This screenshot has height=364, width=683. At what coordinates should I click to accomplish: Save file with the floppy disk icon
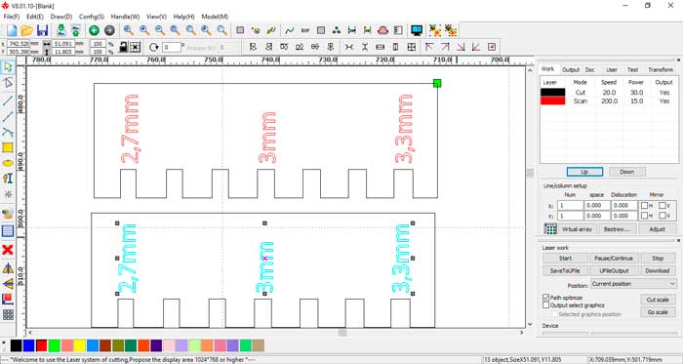point(42,30)
